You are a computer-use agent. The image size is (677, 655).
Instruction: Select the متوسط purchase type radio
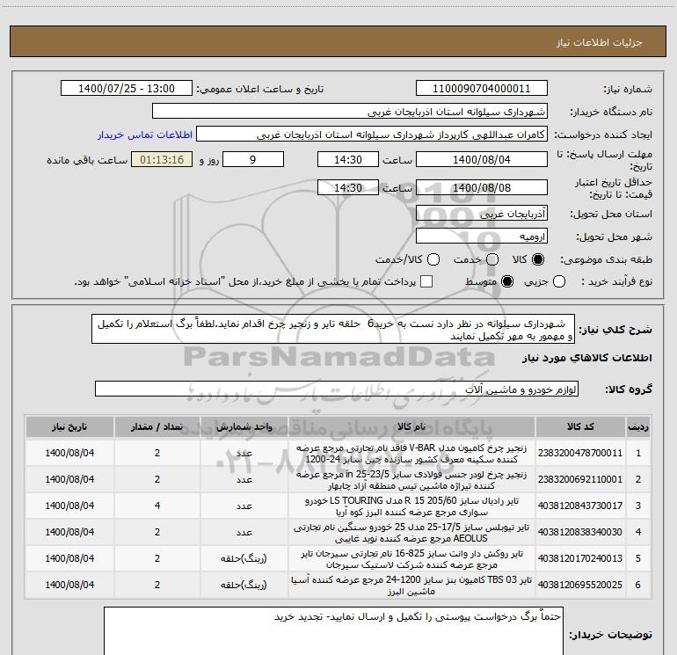(x=507, y=282)
